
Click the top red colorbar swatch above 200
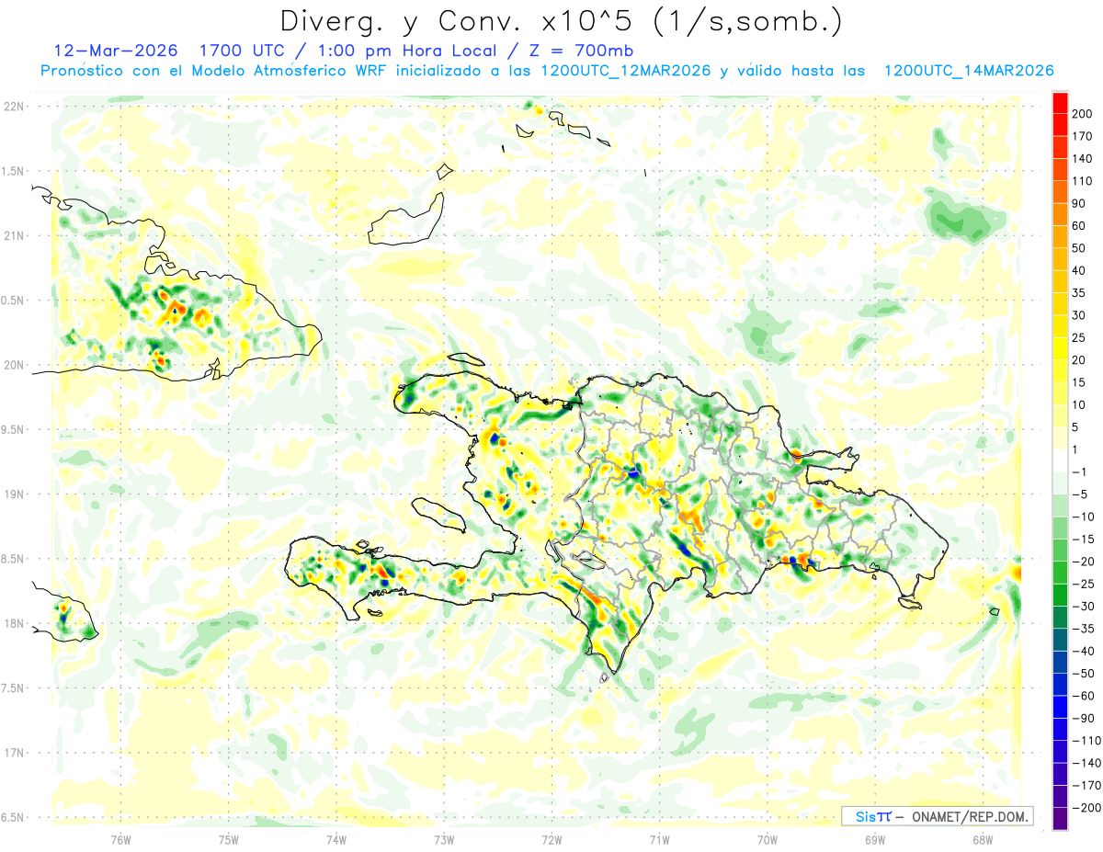(x=1061, y=103)
